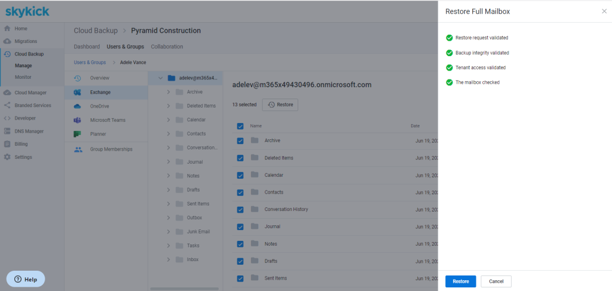Collapse the adelev mailbox tree node

(160, 78)
